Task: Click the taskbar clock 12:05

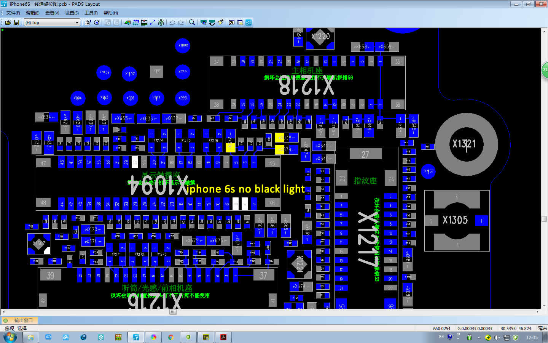Action: [x=532, y=338]
